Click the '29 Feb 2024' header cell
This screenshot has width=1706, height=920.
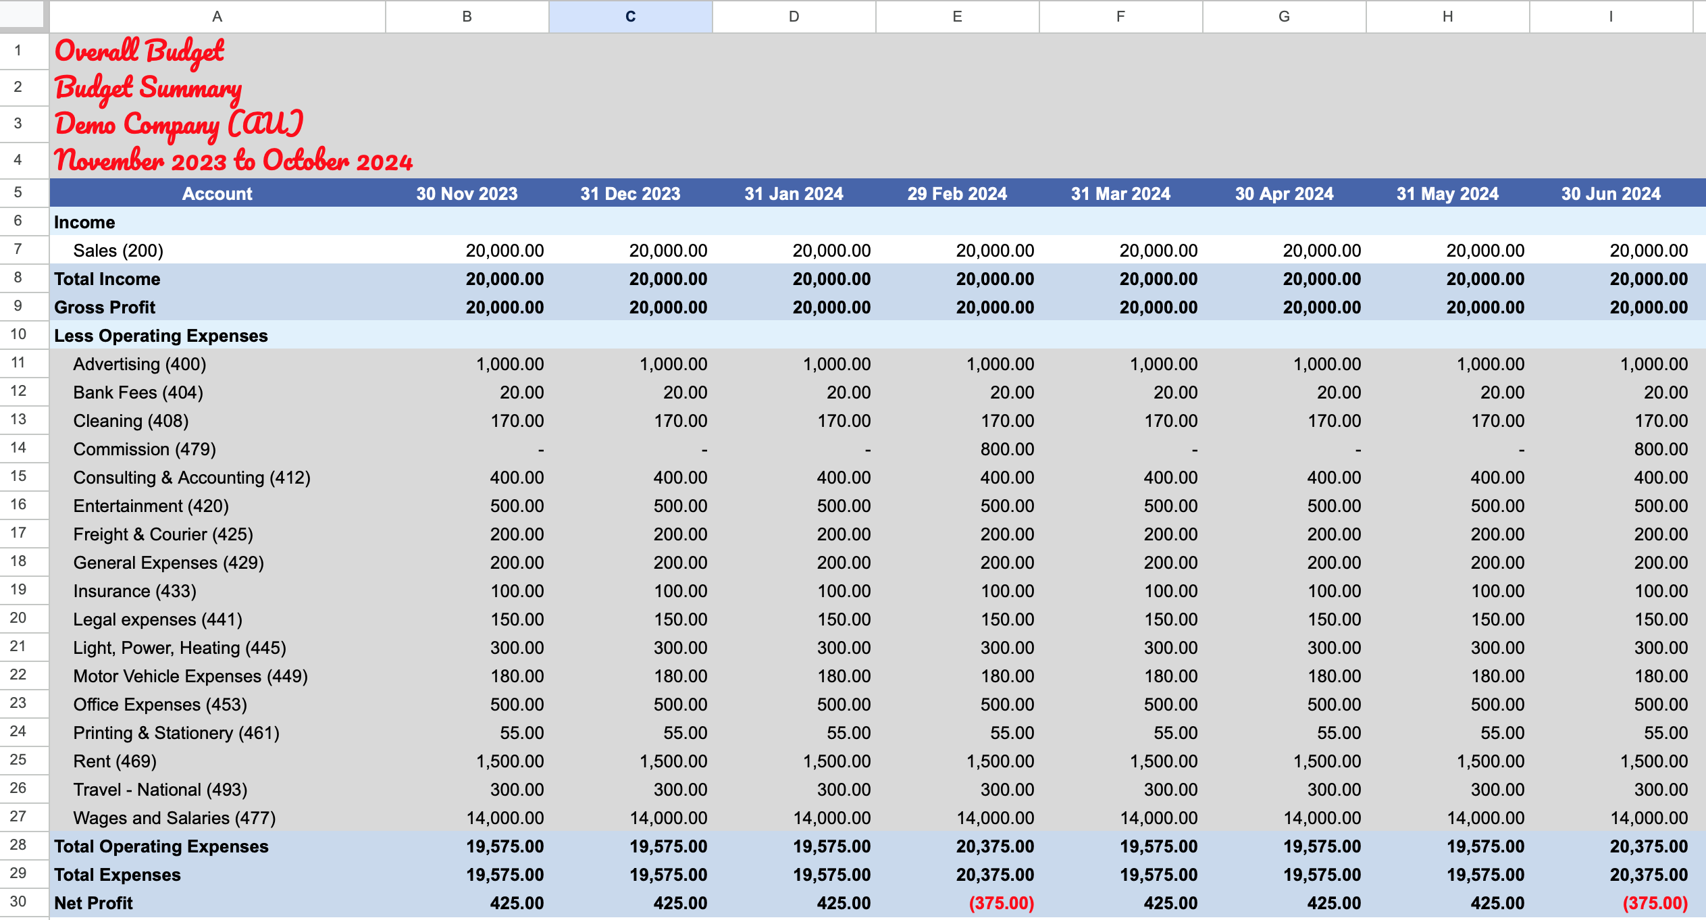click(957, 194)
